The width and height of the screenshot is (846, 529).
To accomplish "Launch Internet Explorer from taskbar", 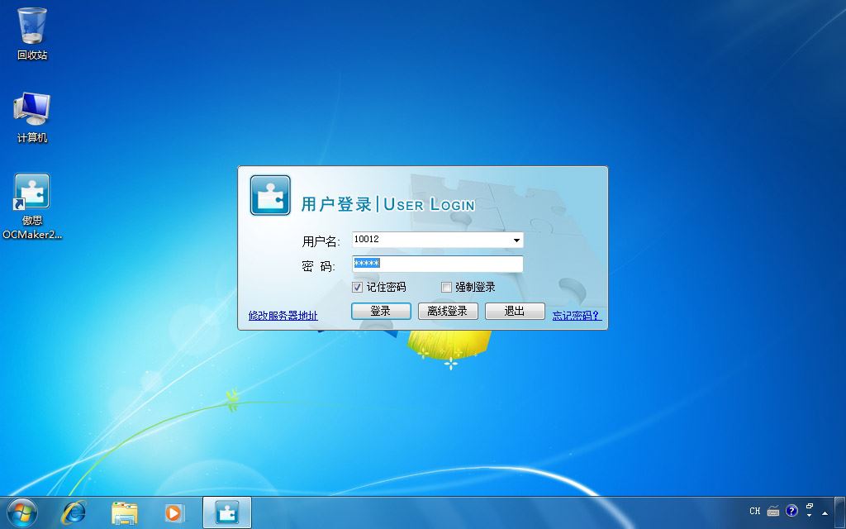I will click(x=74, y=512).
